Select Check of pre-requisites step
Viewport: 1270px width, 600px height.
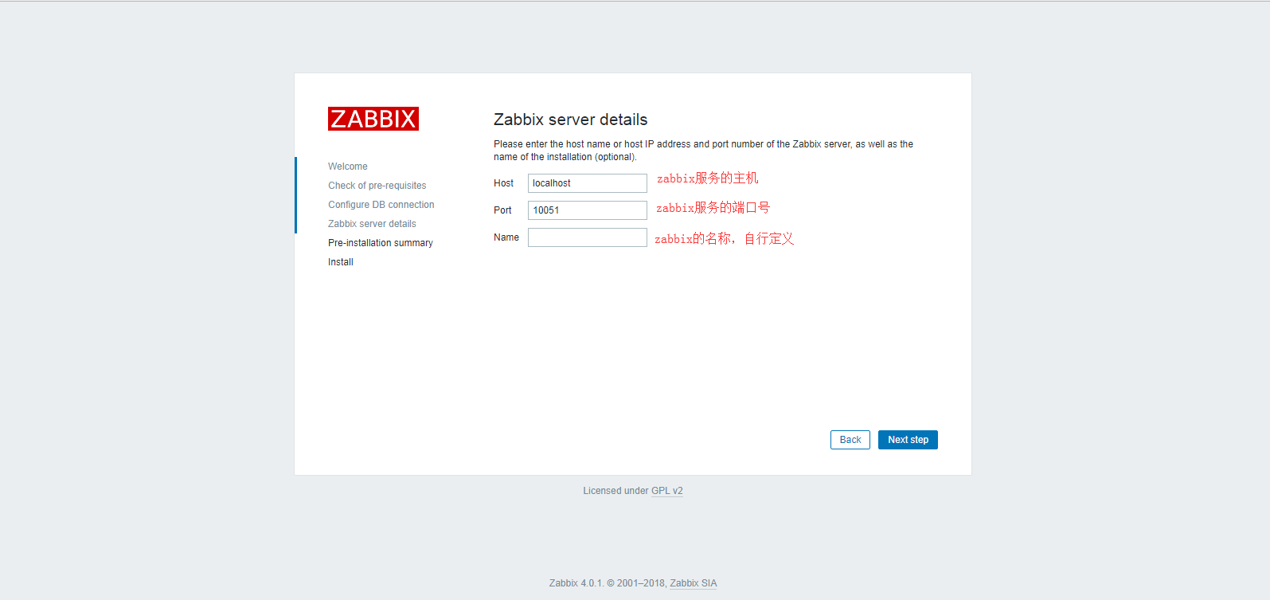(377, 186)
